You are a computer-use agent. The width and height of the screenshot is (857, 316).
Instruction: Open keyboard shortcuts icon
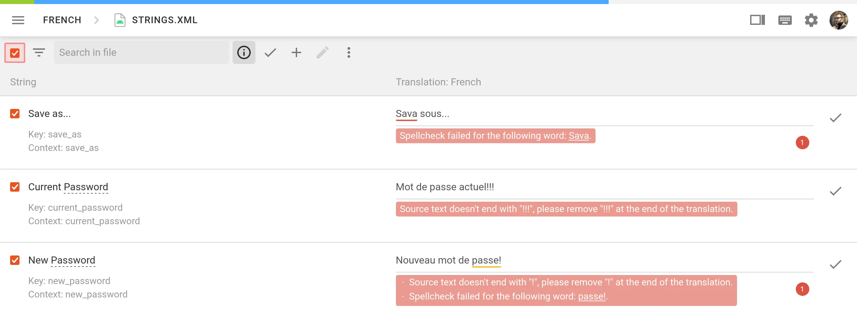(785, 20)
